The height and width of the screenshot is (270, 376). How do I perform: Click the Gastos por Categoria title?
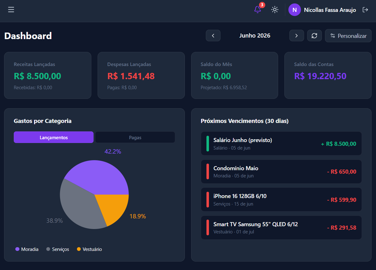[43, 121]
